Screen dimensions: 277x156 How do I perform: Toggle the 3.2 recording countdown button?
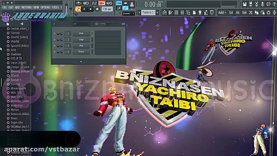(94, 3)
